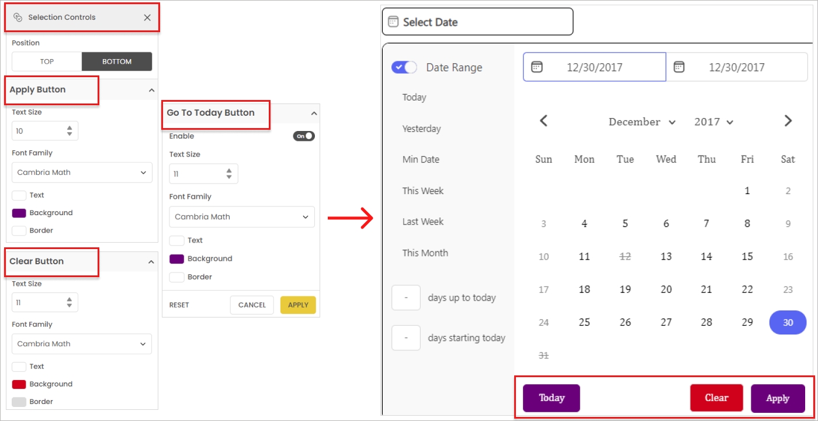Collapse the Apply Button section

[151, 90]
